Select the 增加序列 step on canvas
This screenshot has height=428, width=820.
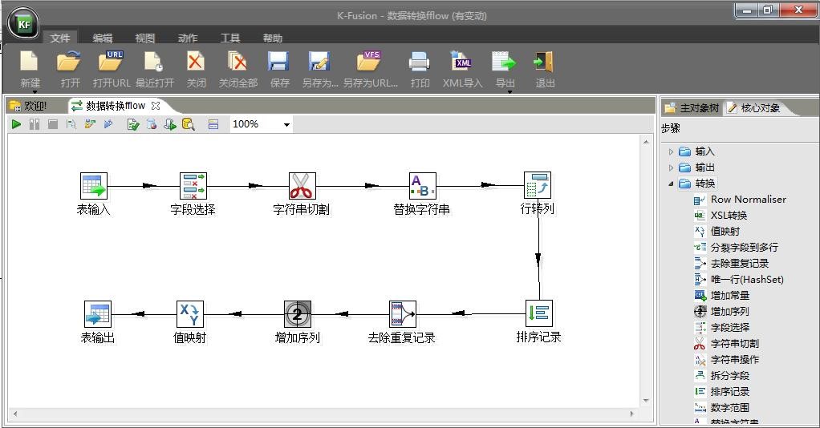coord(298,314)
